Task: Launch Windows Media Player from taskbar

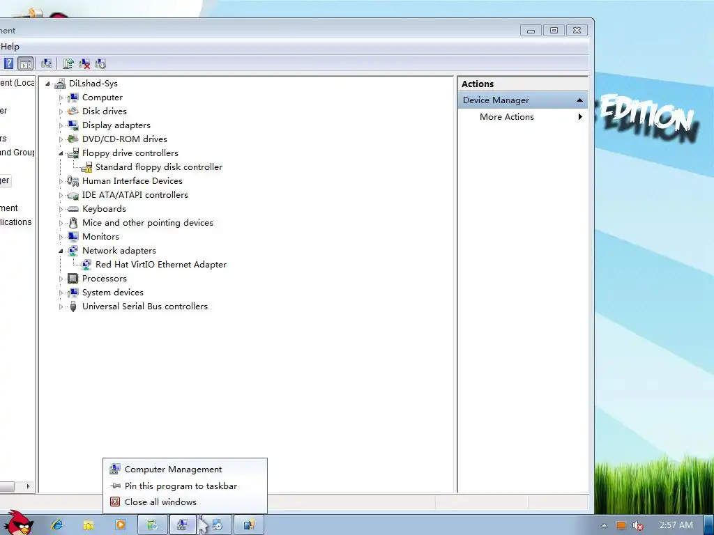Action: (120, 525)
